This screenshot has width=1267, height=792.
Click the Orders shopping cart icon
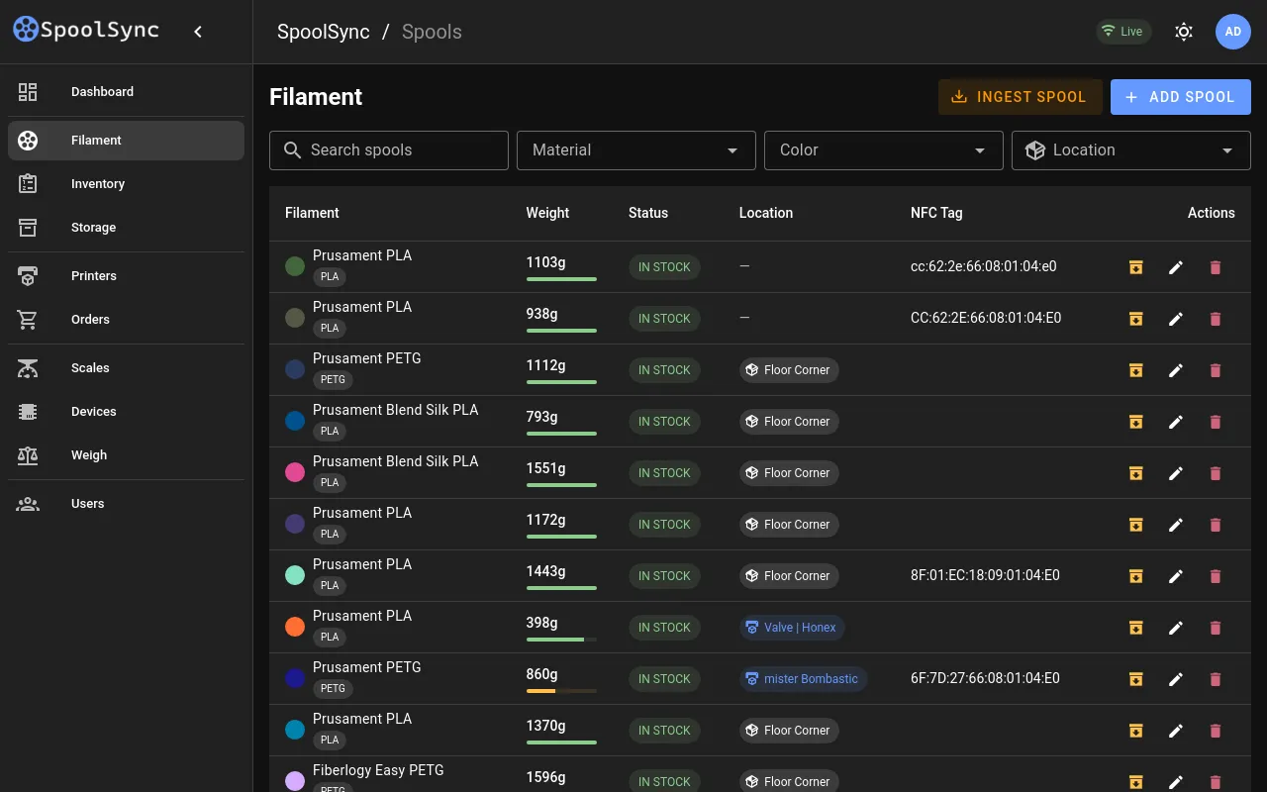(28, 320)
